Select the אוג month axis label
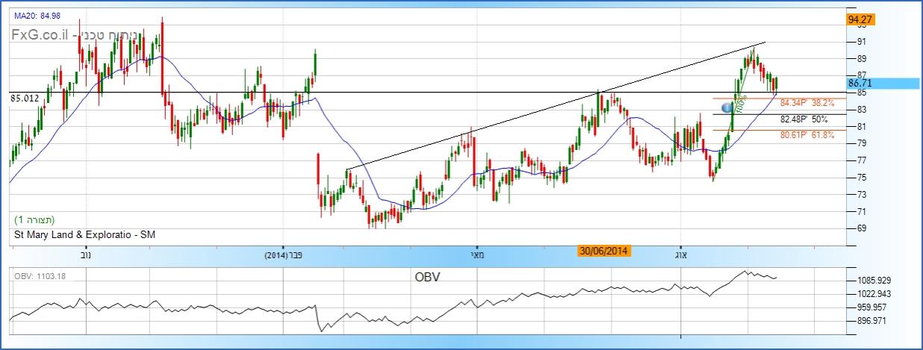 pos(681,254)
